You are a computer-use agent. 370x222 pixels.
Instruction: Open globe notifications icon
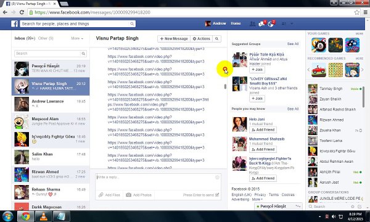pos(271,23)
